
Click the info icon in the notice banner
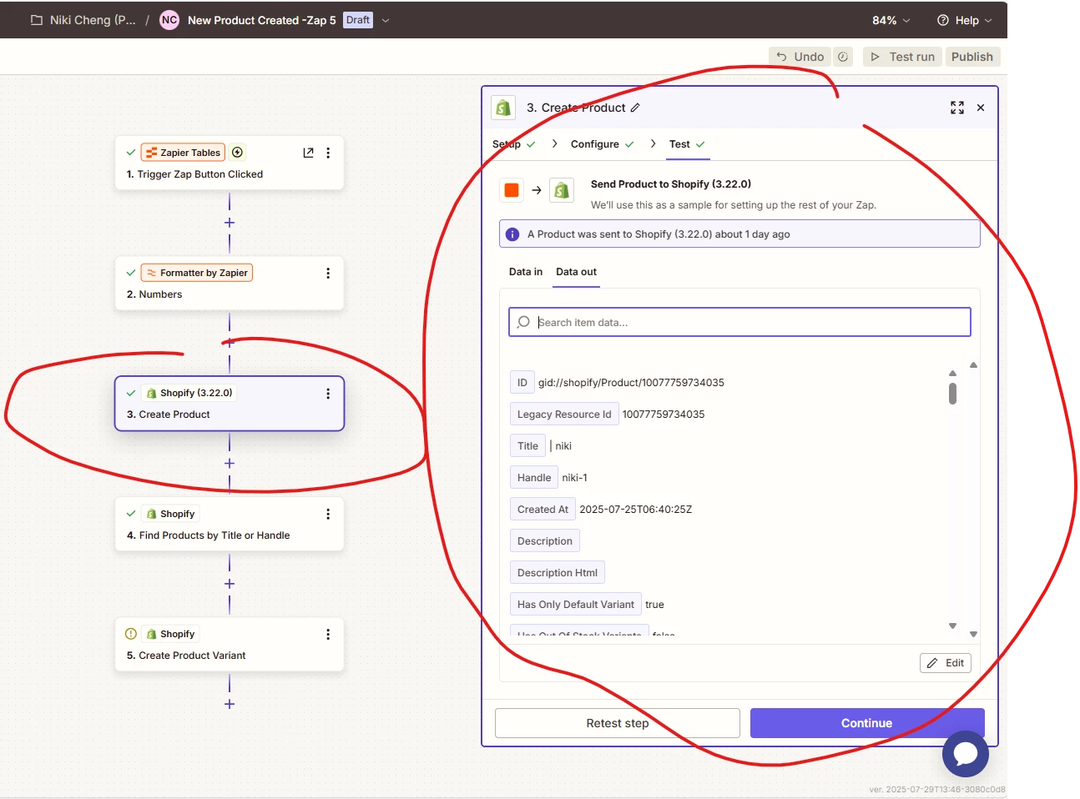point(512,234)
